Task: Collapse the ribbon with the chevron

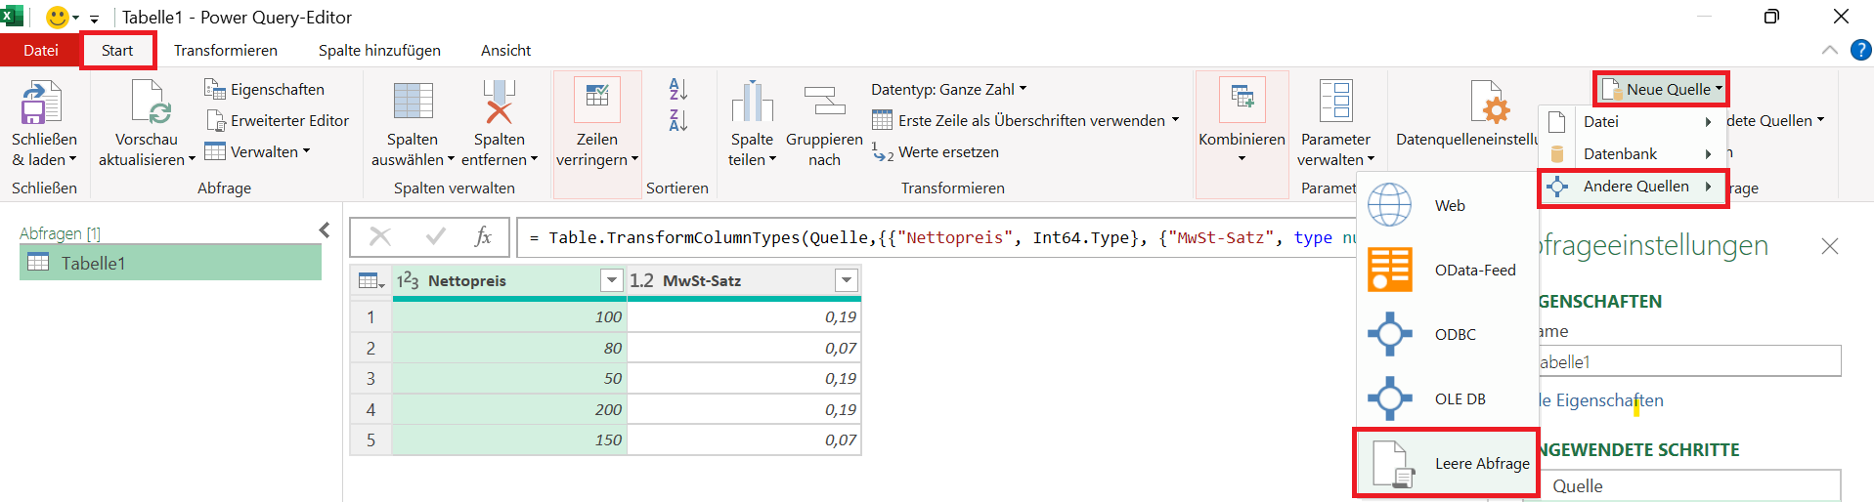Action: click(x=1830, y=50)
